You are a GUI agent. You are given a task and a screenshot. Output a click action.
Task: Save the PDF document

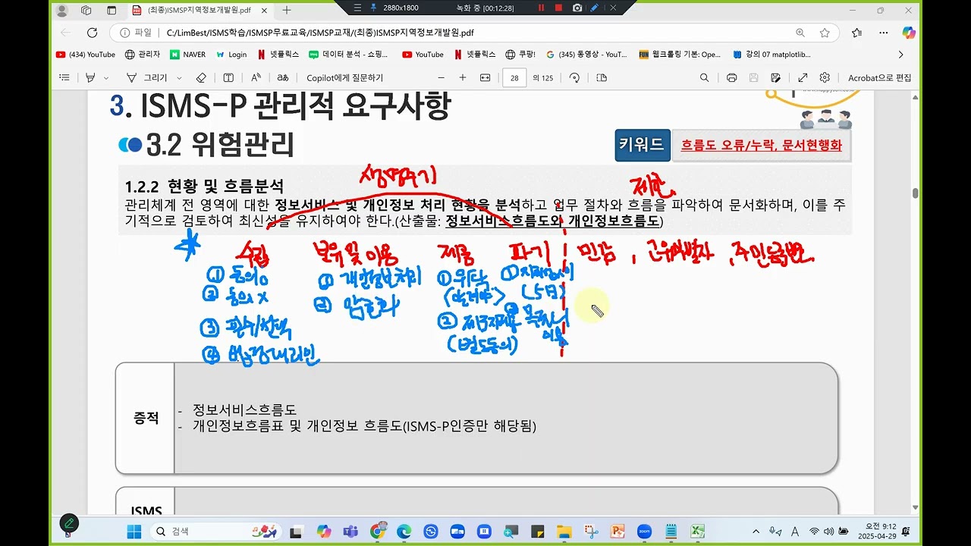click(753, 77)
